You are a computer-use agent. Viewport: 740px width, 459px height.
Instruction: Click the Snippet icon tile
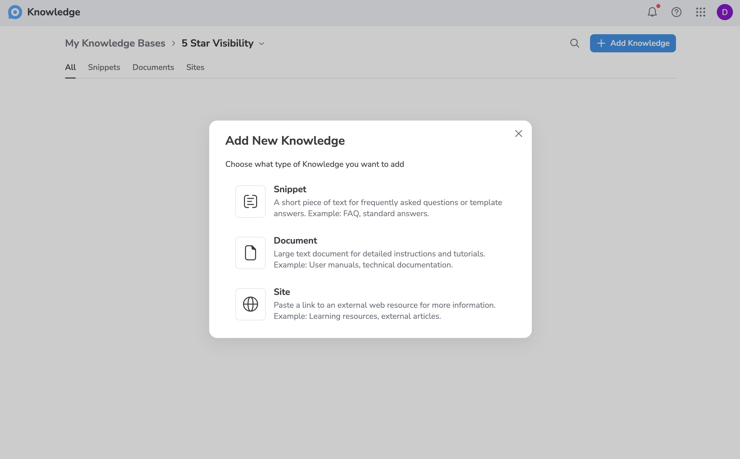point(250,202)
